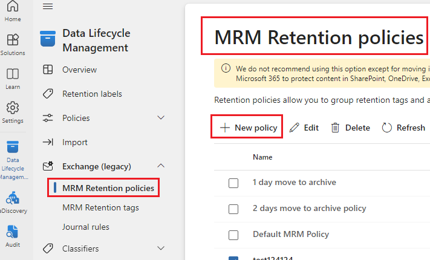This screenshot has width=430, height=260.
Task: Click the circular Refresh icon
Action: pyautogui.click(x=386, y=128)
